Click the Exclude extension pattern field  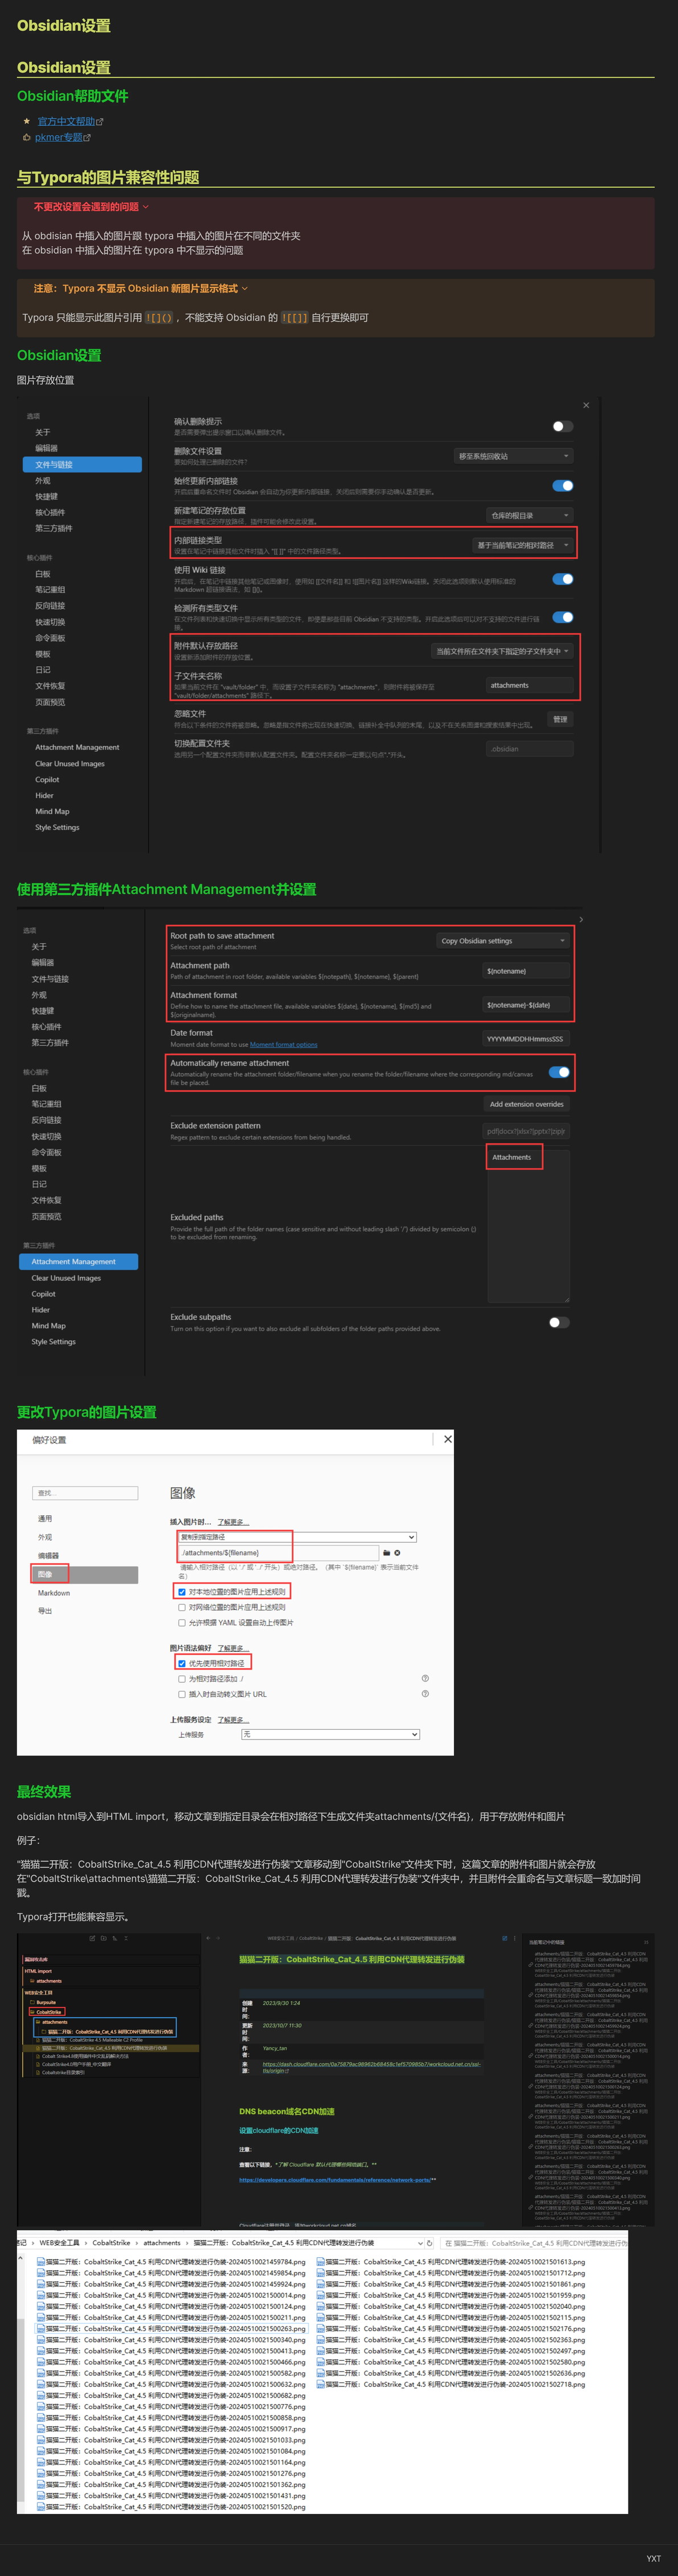coord(526,1132)
